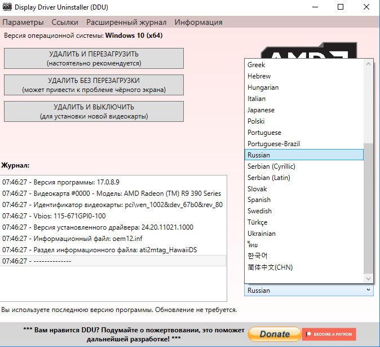Choose Serbian (Latin) language option
Image resolution: width=380 pixels, height=347 pixels.
[x=304, y=178]
